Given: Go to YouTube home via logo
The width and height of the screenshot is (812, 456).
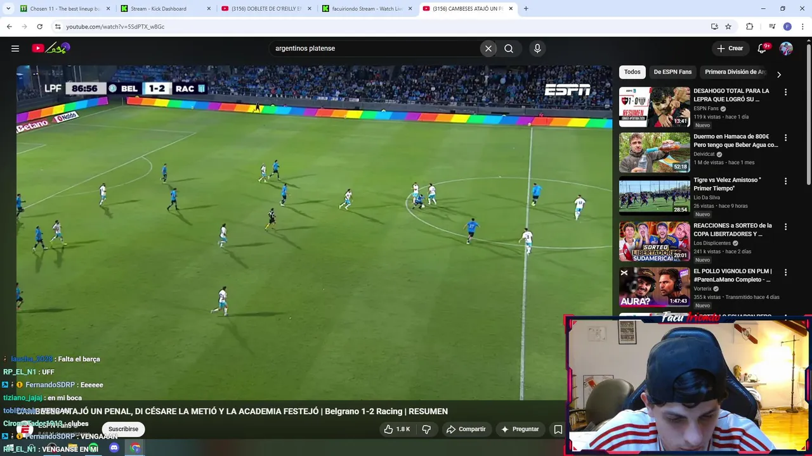Looking at the screenshot, I should tap(51, 48).
